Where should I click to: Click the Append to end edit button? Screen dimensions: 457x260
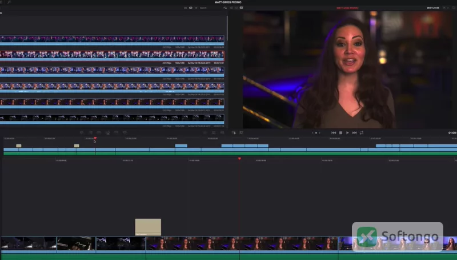coord(90,133)
